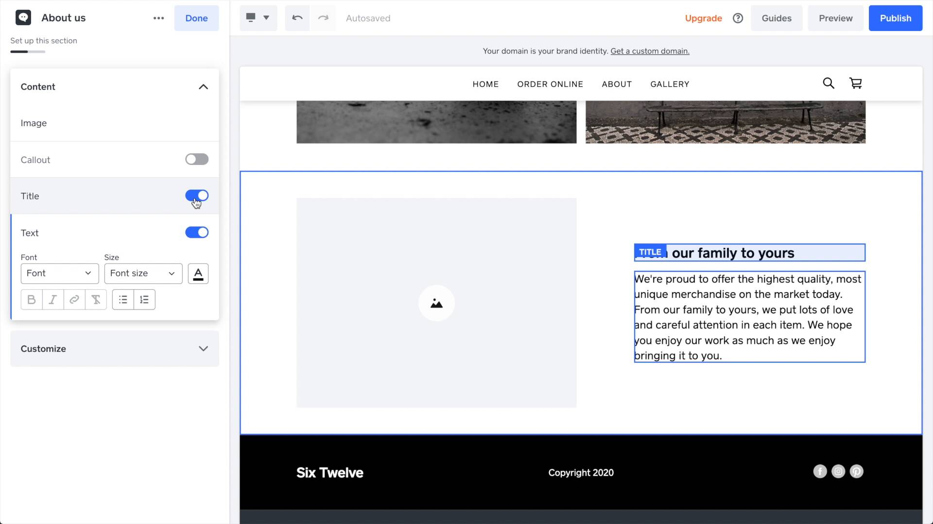Click Get a custom domain link

[650, 51]
